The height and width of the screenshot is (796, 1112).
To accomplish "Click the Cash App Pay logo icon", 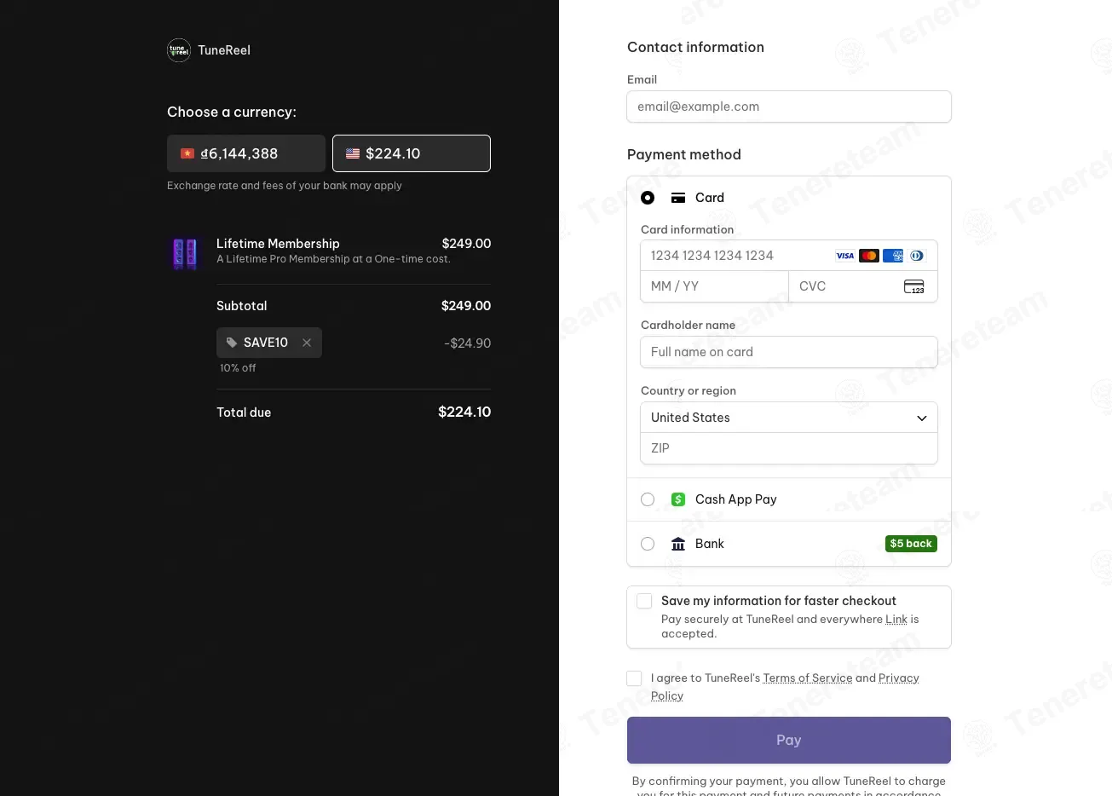I will 678,499.
